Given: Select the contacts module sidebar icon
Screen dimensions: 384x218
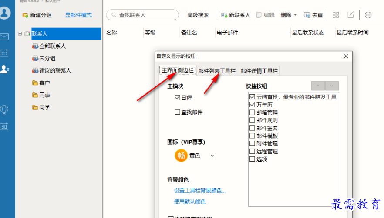Looking at the screenshot, I should point(4,69).
